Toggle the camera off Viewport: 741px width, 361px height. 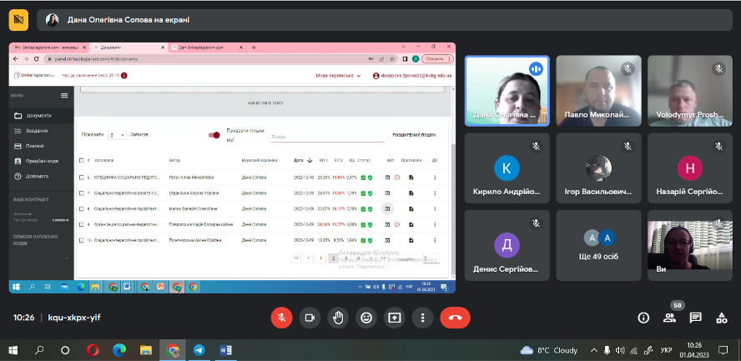(310, 318)
